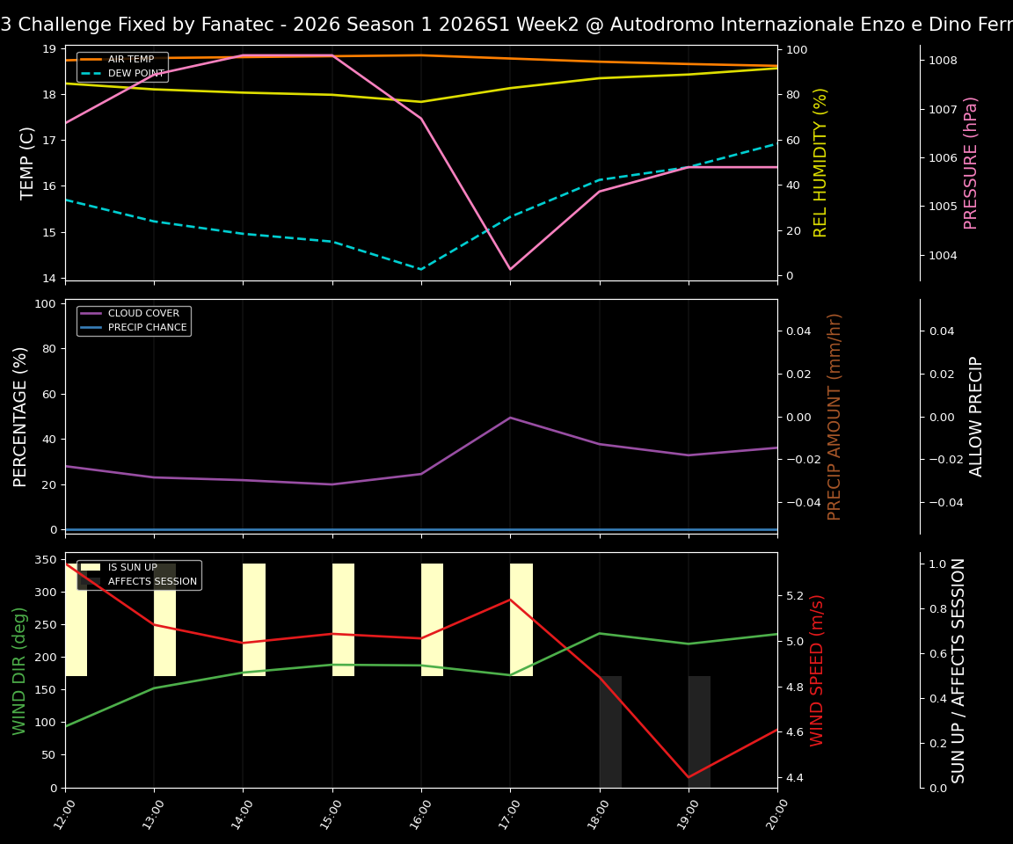
Task: Click the pink PRESSURE line at its 17:00 dip
Action: [x=511, y=268]
